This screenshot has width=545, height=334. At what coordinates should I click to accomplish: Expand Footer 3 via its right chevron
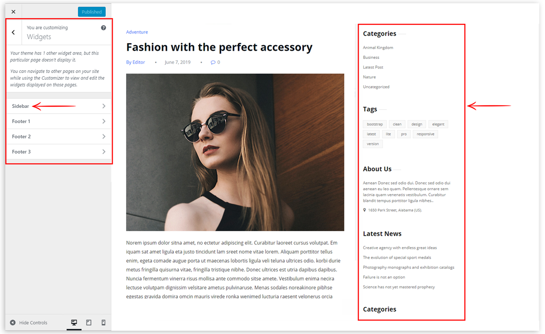point(104,152)
